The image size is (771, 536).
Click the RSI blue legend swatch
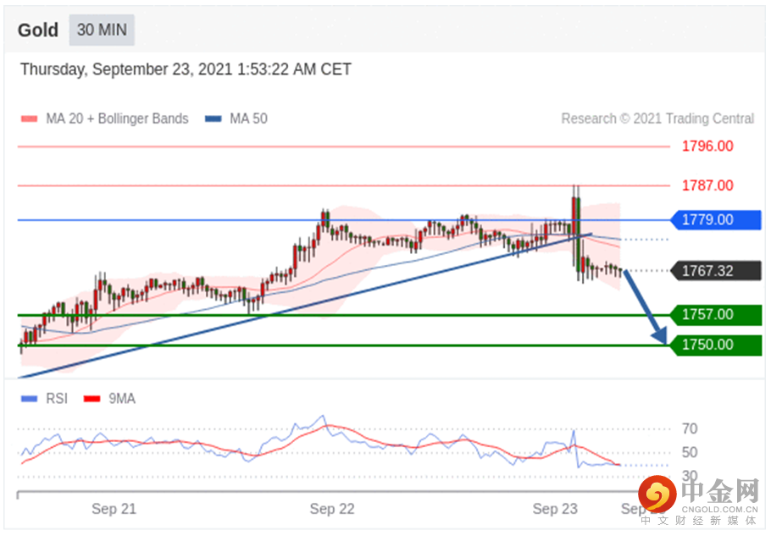(x=30, y=399)
